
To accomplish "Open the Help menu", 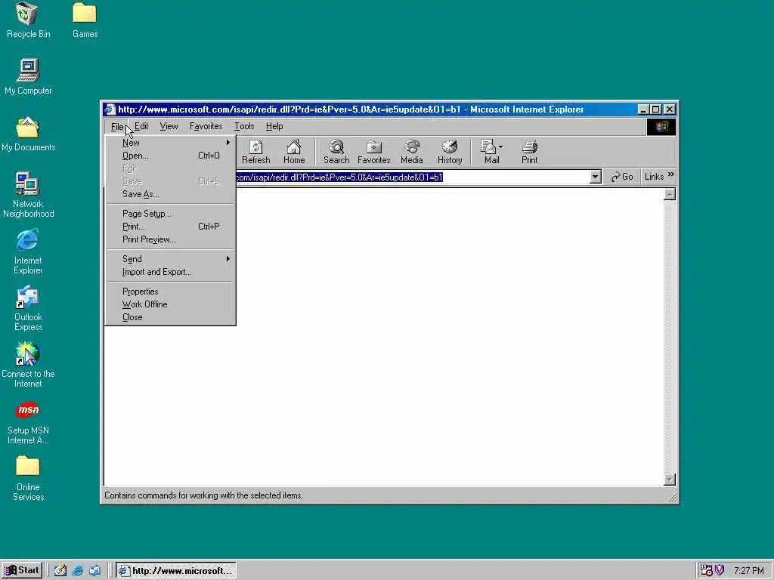I will coord(274,126).
